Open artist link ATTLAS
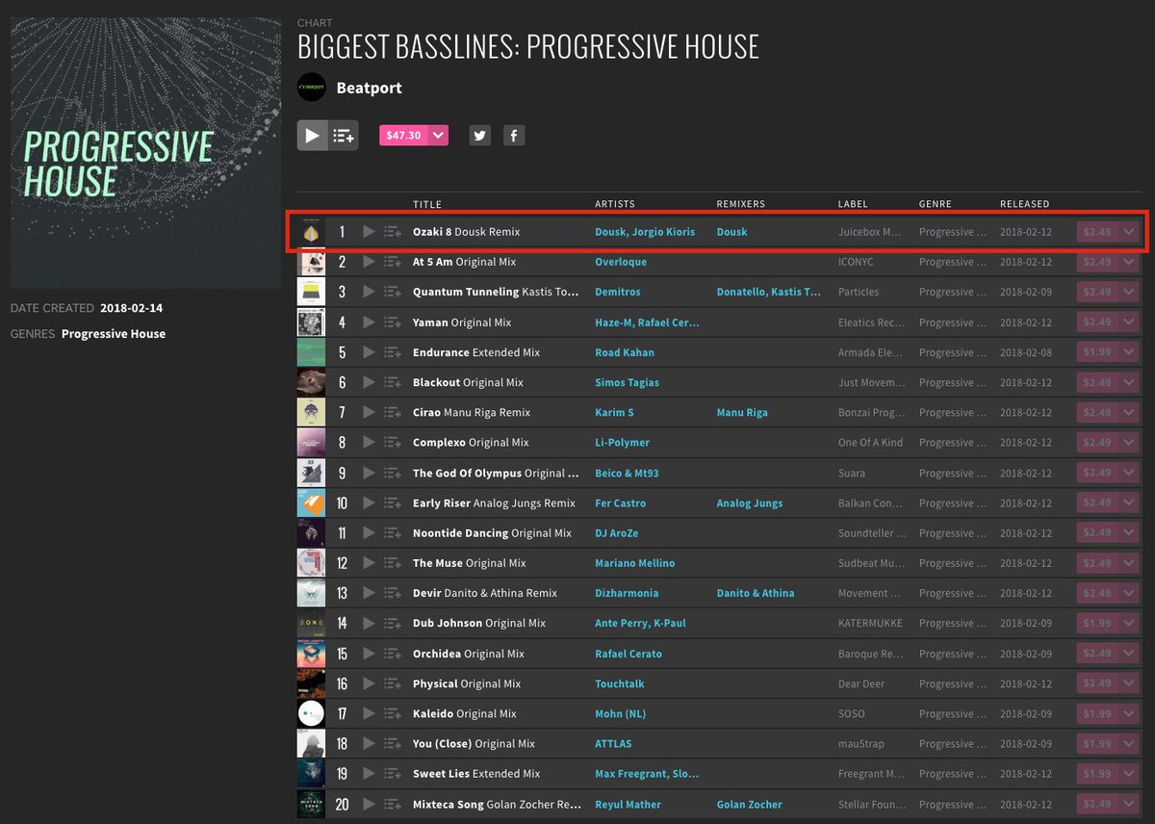The height and width of the screenshot is (824, 1155). pos(613,743)
